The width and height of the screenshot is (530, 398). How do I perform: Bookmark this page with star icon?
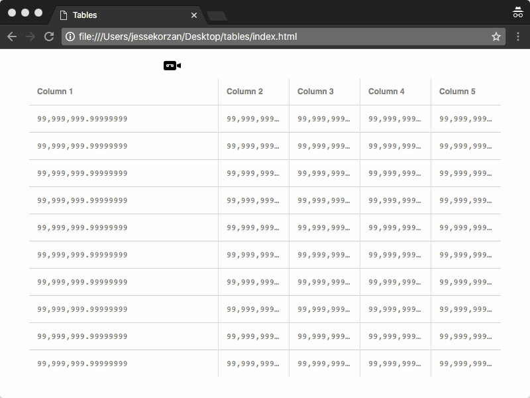click(496, 36)
